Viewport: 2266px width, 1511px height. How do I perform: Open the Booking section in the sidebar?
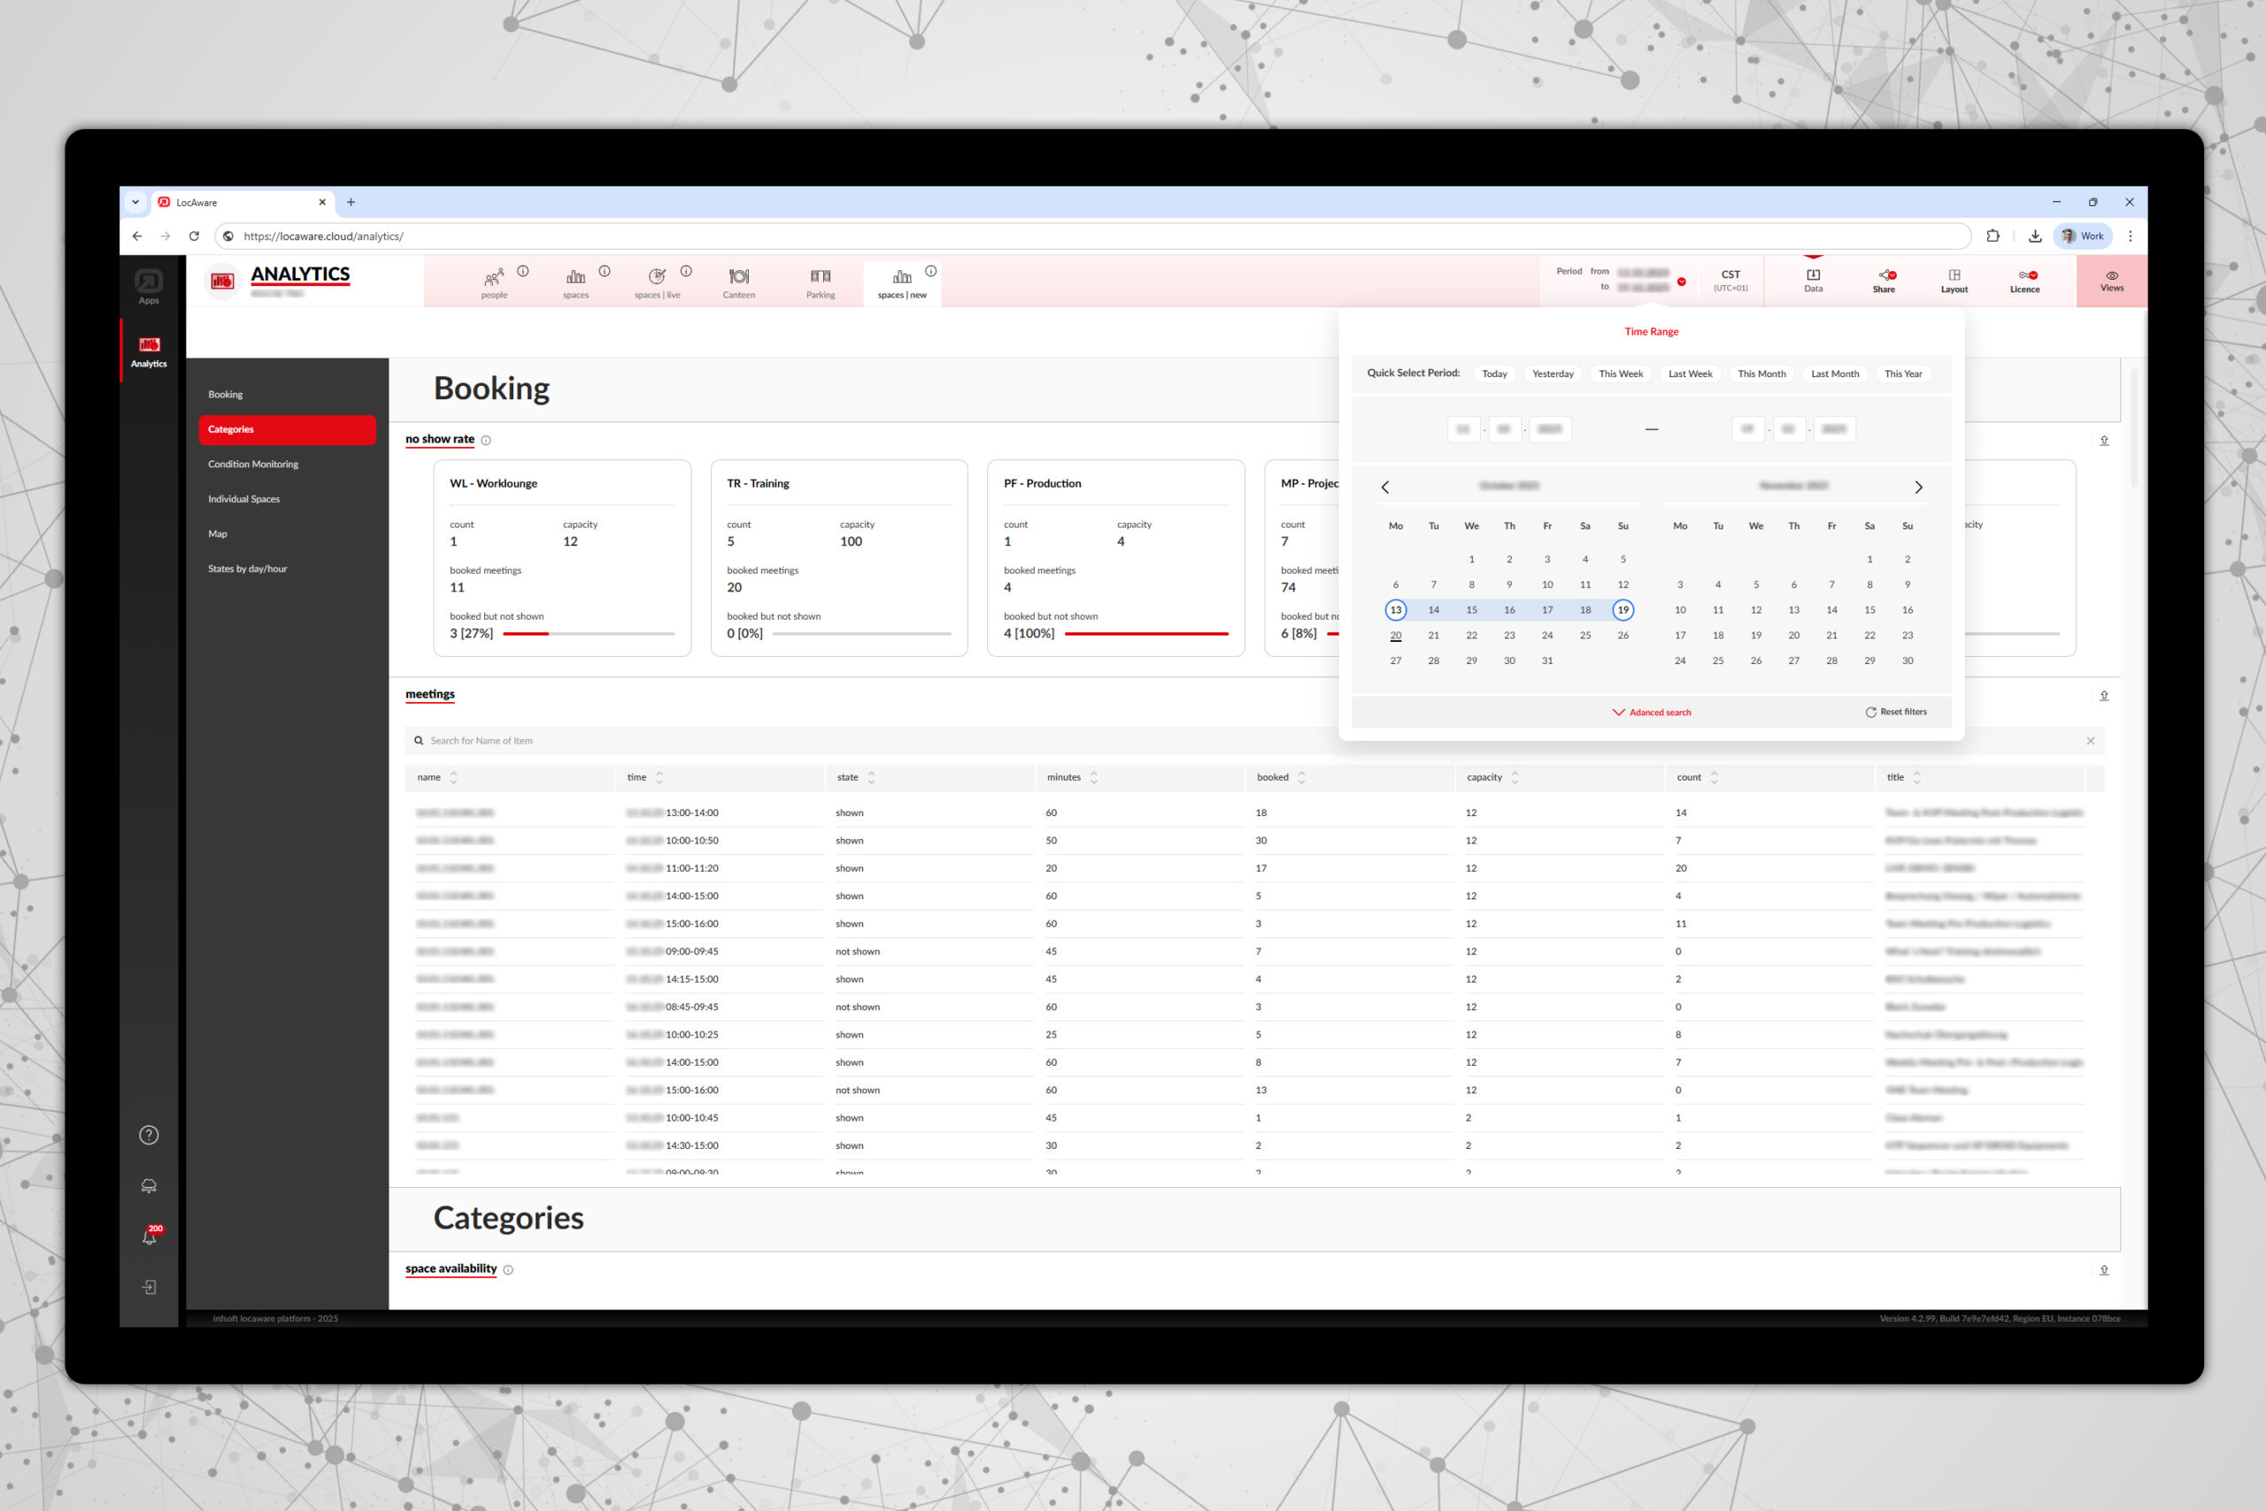click(x=225, y=393)
